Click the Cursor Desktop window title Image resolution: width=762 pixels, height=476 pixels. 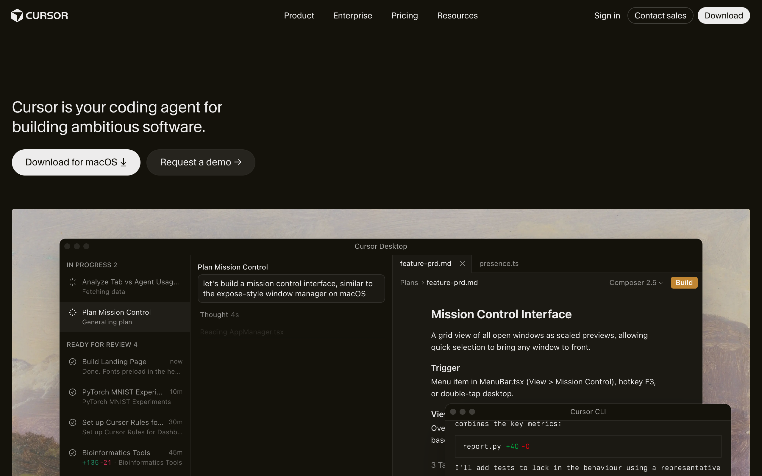pos(381,246)
